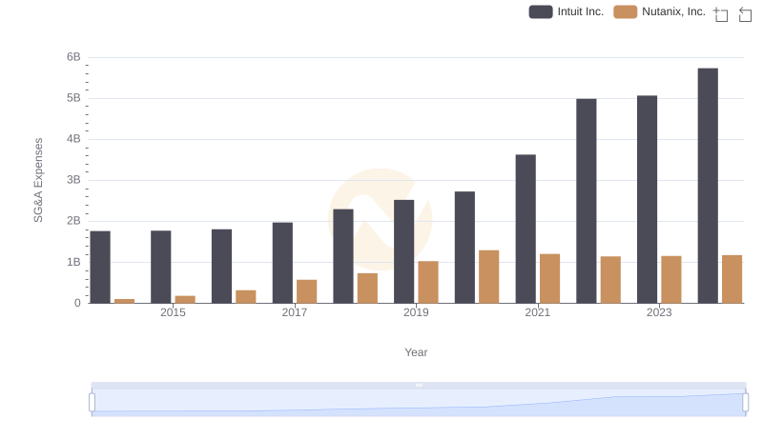Viewport: 763px width, 439px height.
Task: Click the Intuit bar above 2021
Action: (x=526, y=229)
